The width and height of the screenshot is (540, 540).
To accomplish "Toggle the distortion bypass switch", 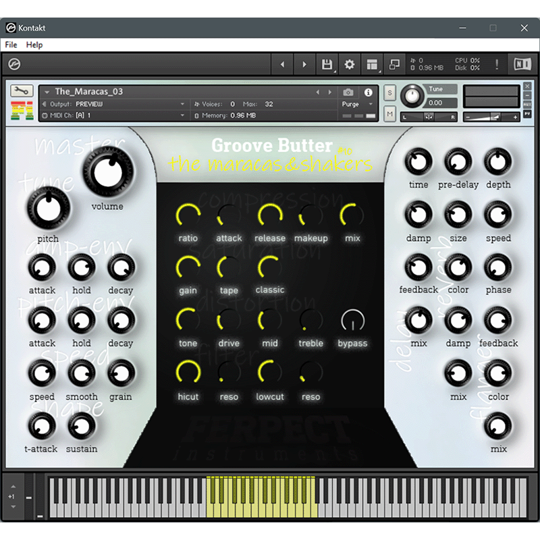I will pyautogui.click(x=352, y=321).
